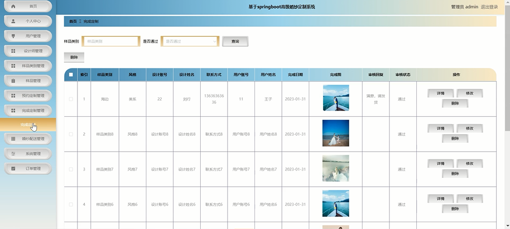Select the highlighted 完成定制 submenu item
This screenshot has width=510, height=229.
(28, 125)
